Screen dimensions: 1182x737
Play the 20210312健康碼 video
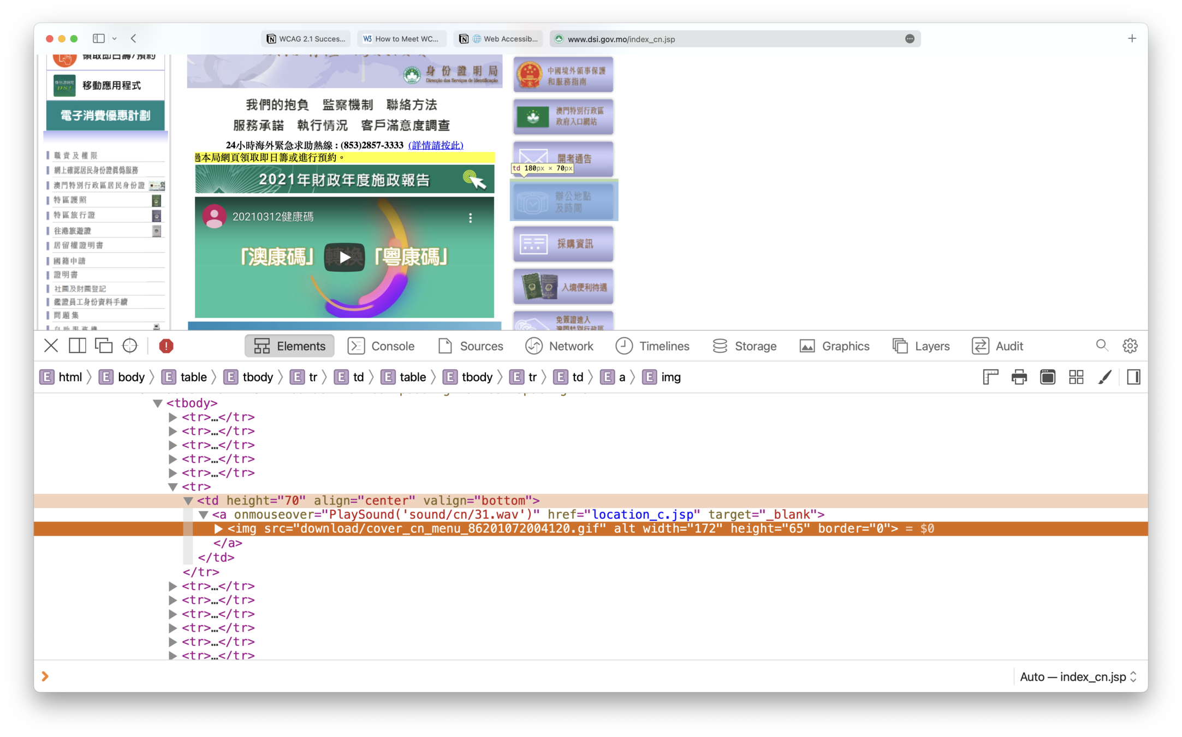344,257
